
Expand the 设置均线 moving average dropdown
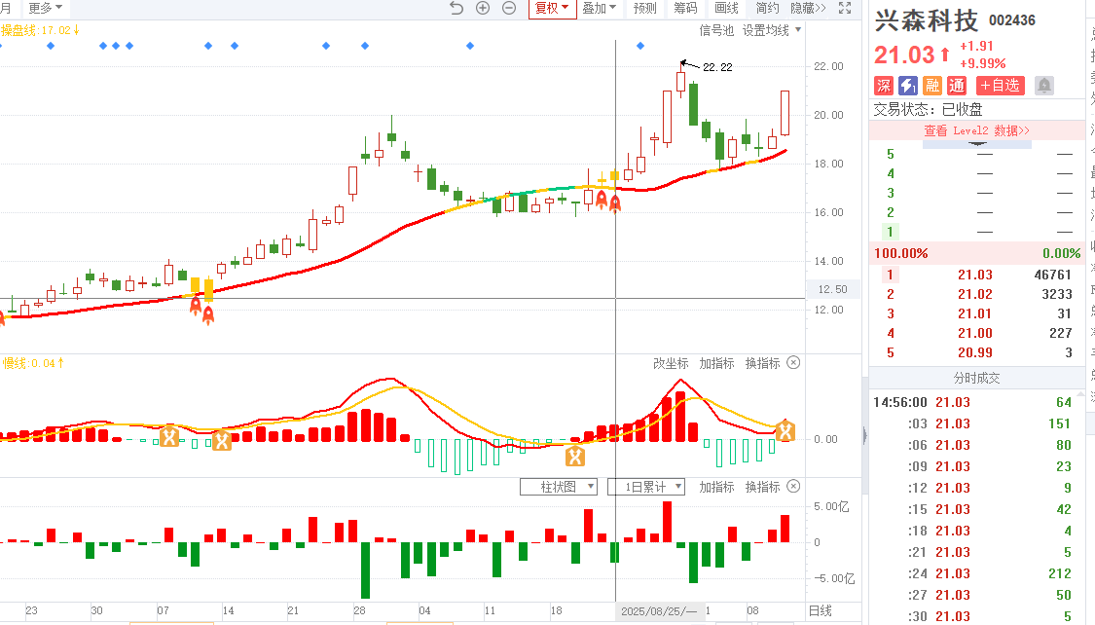point(772,30)
